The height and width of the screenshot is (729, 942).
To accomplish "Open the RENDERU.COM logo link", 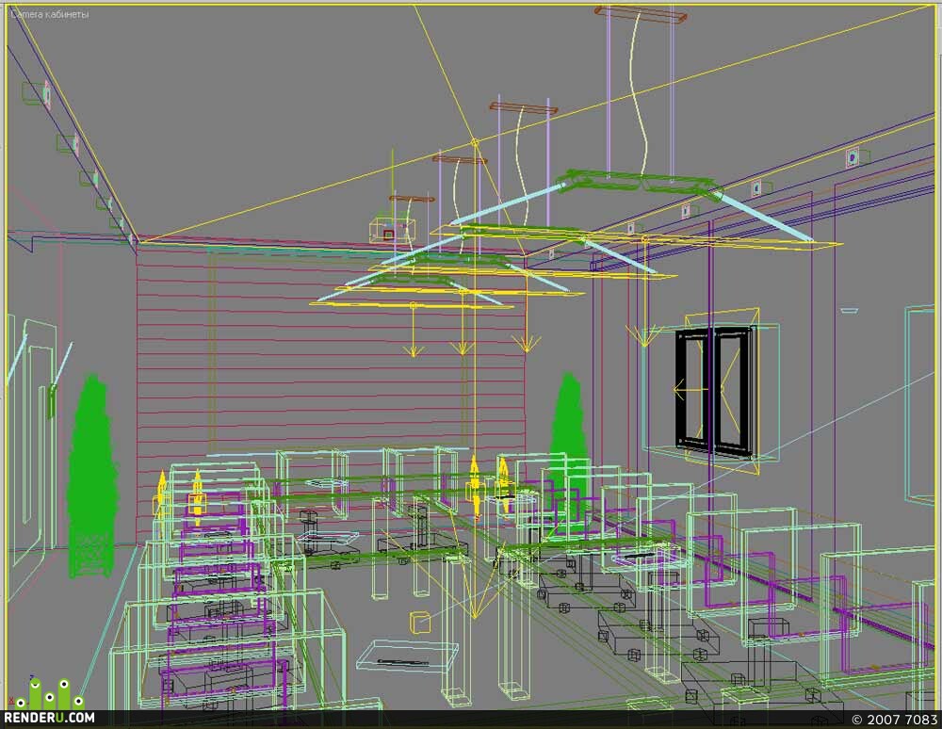I will point(49,718).
